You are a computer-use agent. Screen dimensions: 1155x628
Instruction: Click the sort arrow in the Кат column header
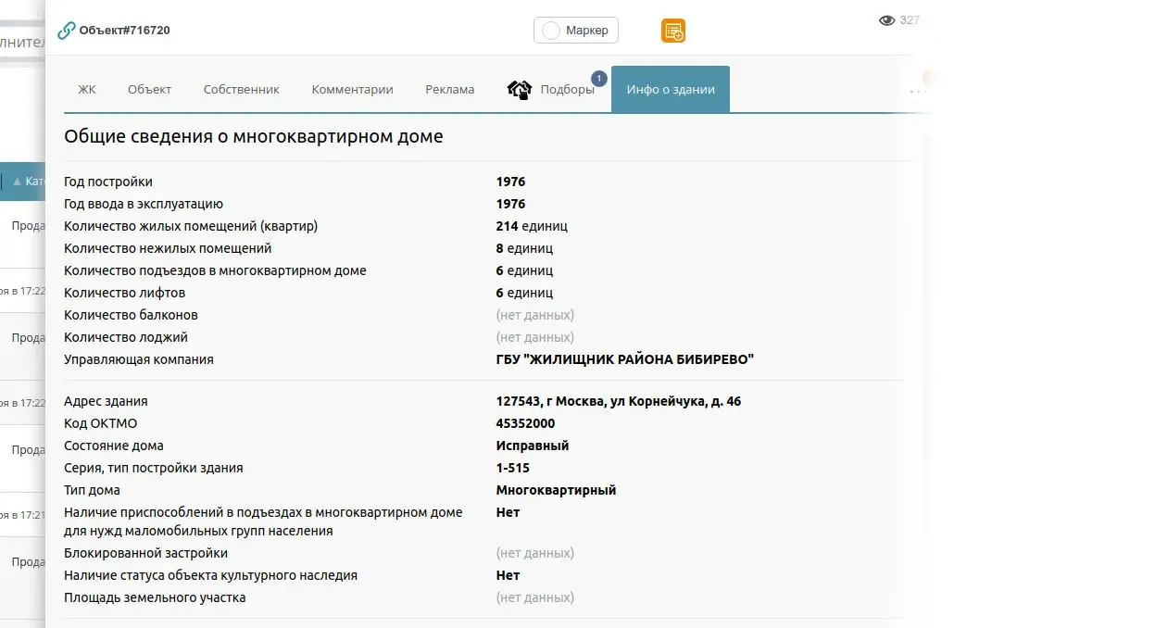click(17, 182)
